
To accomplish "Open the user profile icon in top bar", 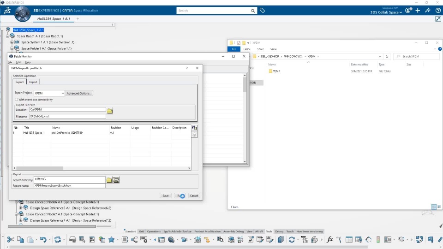I will pos(408,11).
